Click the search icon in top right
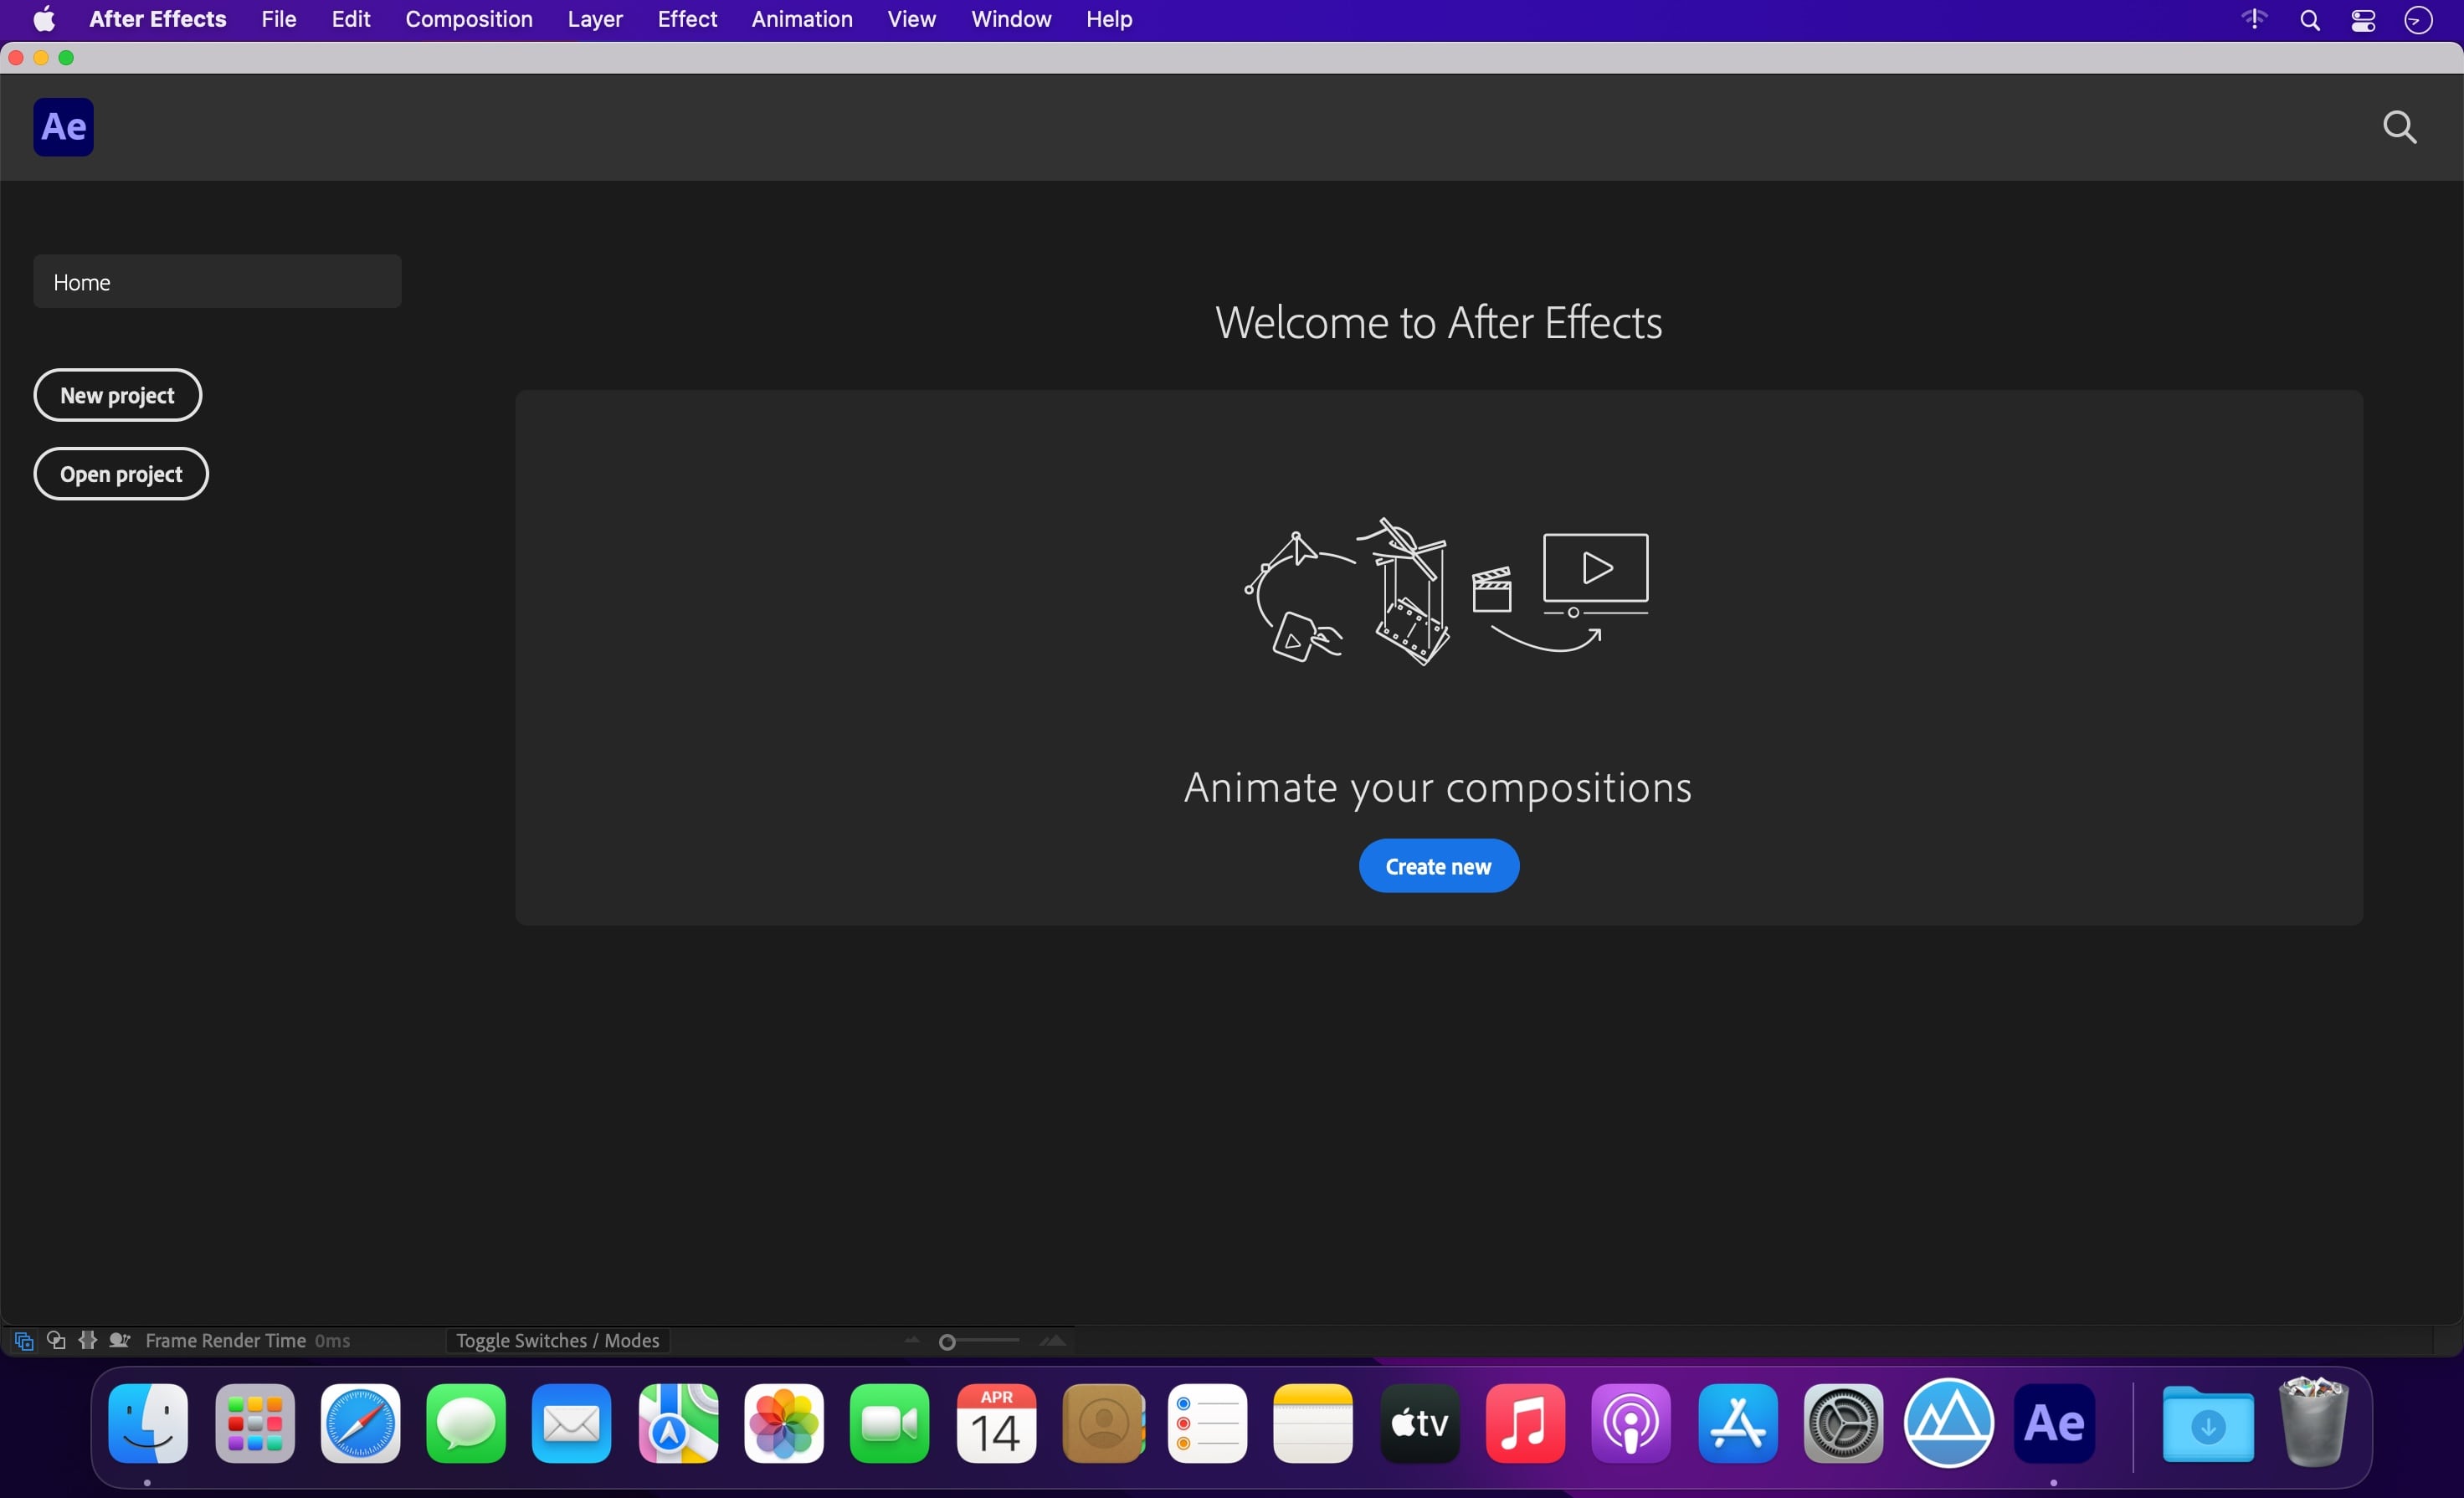Image resolution: width=2464 pixels, height=1498 pixels. [x=2399, y=126]
